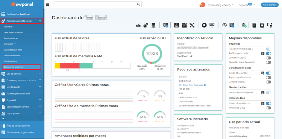This screenshot has width=282, height=139.
Task: Open the book with shield icon
Action: point(262,25)
